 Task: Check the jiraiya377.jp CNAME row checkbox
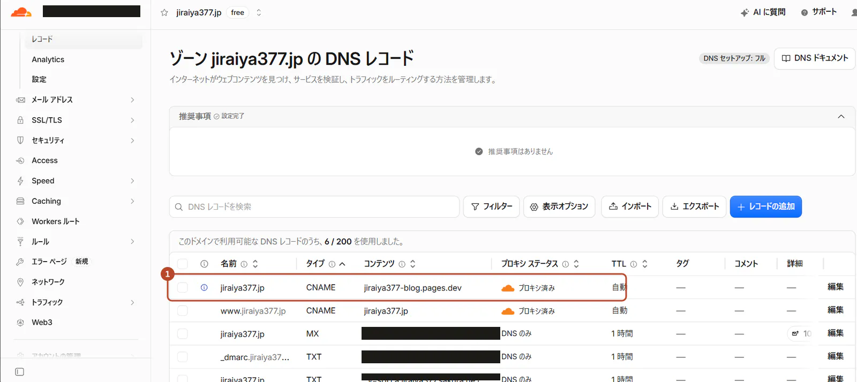point(183,288)
